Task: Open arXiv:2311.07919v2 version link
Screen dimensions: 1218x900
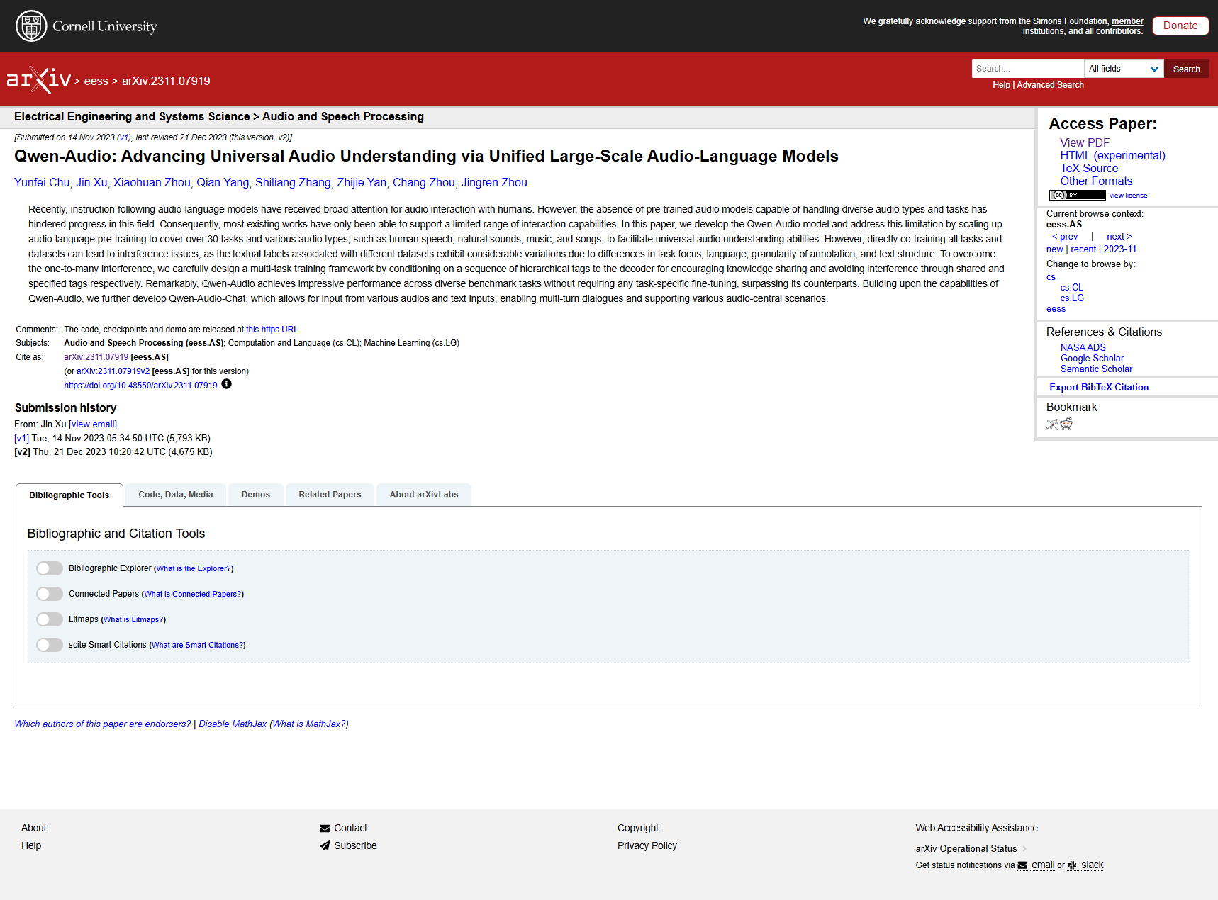Action: click(113, 371)
